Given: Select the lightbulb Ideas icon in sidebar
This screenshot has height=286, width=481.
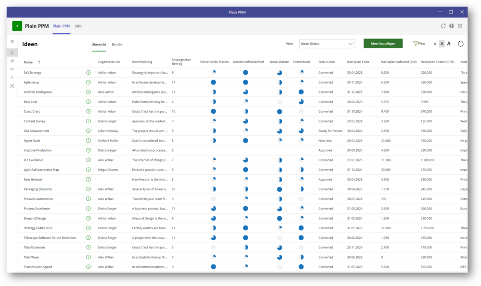Looking at the screenshot, I should coord(12,52).
